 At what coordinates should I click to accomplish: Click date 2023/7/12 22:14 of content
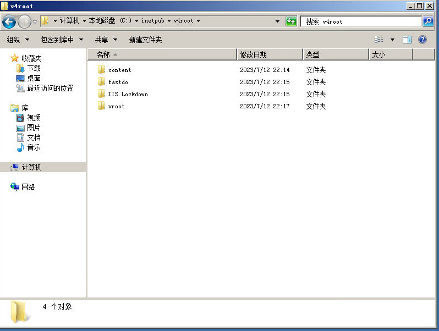(x=265, y=70)
